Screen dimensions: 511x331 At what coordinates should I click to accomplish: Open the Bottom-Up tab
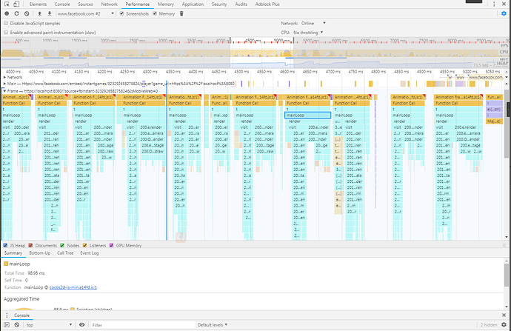pyautogui.click(x=40, y=253)
